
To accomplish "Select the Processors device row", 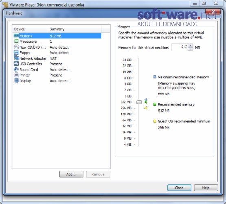I will [57, 42].
